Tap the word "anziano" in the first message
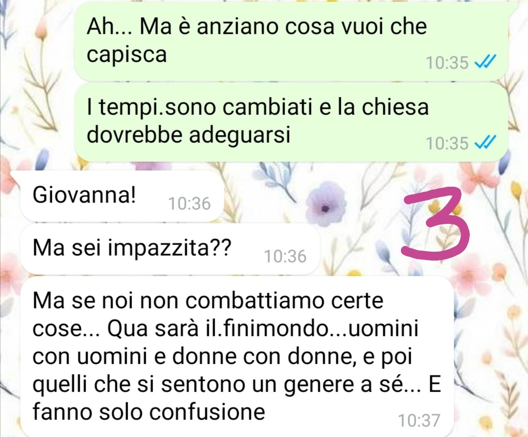The width and height of the screenshot is (528, 437). tap(238, 27)
